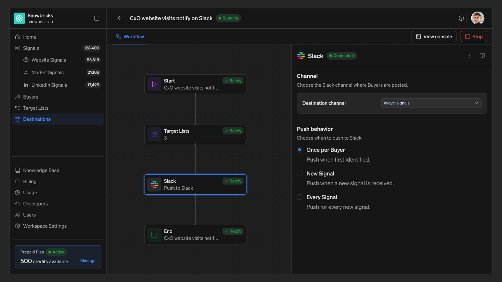Open Destinations in the sidebar

coord(58,119)
